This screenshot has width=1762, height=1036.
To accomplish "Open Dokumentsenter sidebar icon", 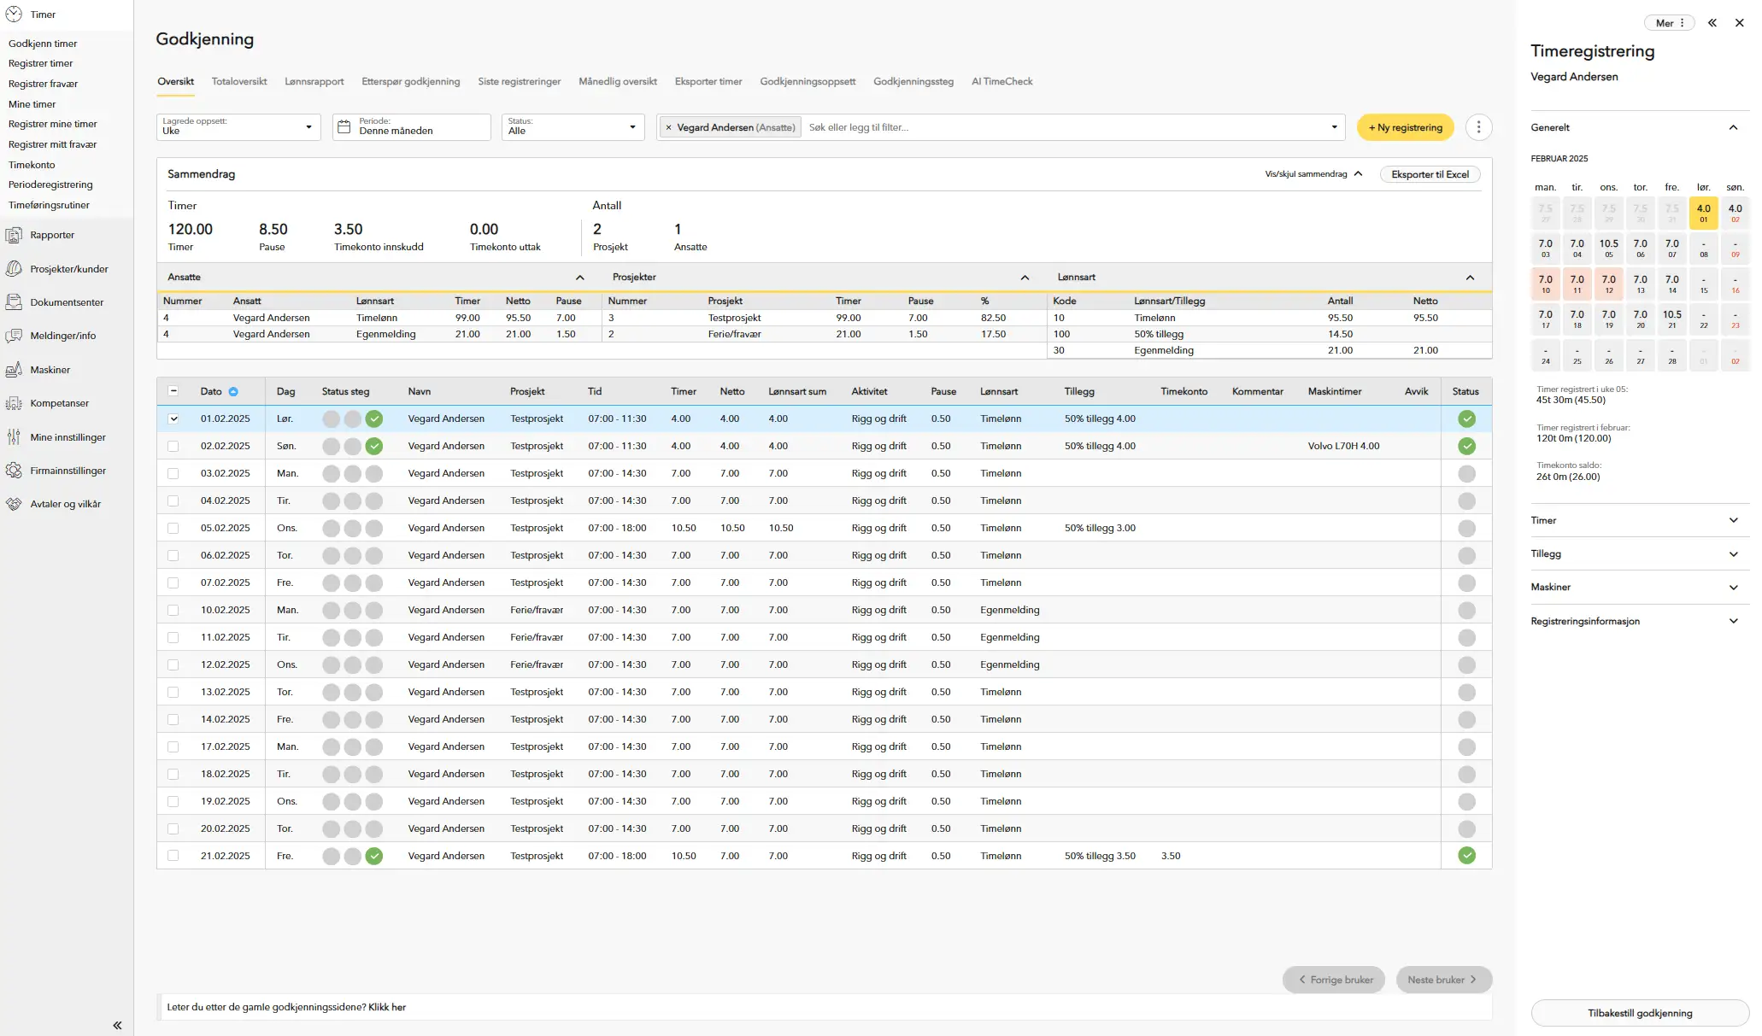I will pos(14,302).
